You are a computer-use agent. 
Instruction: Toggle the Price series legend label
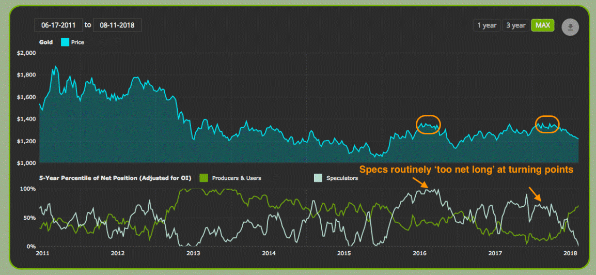point(77,42)
